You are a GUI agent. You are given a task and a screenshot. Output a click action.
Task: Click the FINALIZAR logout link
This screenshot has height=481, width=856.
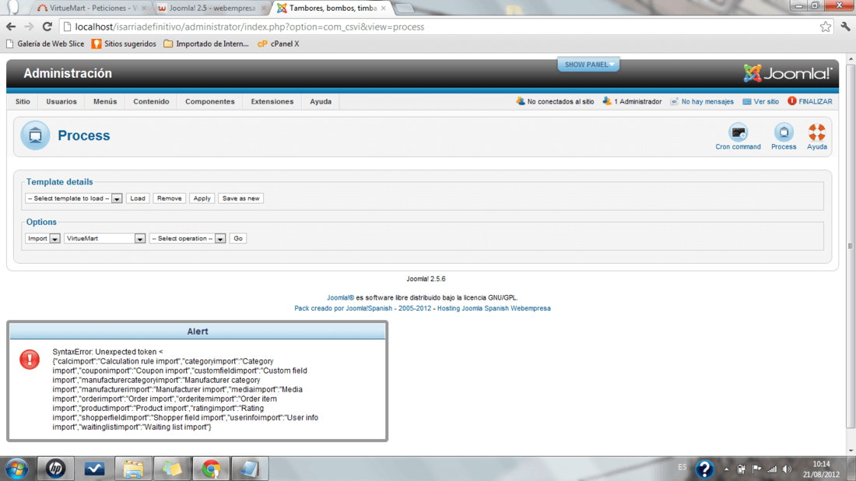click(810, 101)
